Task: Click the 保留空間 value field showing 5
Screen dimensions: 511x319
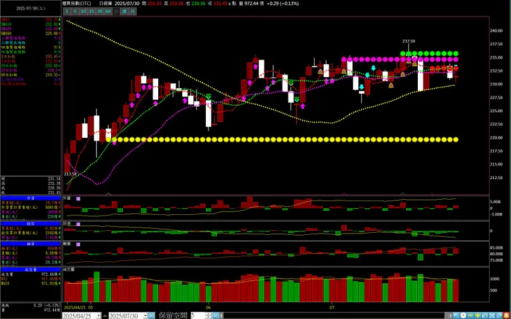Action: tap(197, 316)
